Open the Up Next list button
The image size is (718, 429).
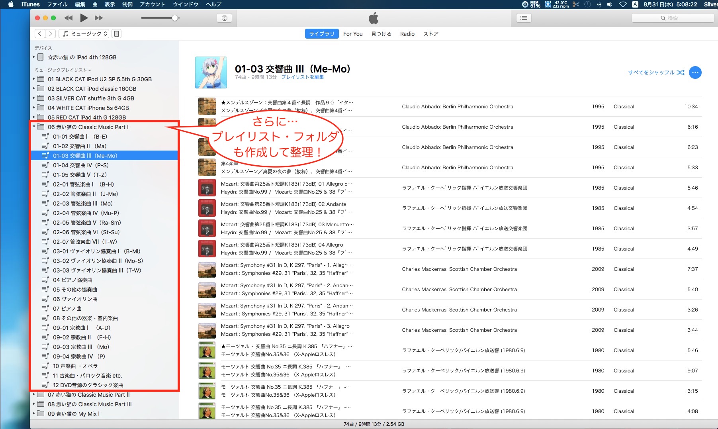click(524, 18)
